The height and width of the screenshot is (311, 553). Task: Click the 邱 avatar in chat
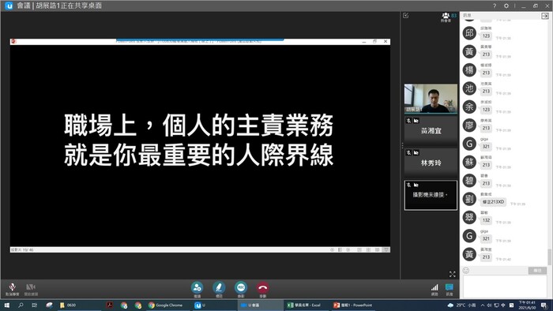(469, 33)
